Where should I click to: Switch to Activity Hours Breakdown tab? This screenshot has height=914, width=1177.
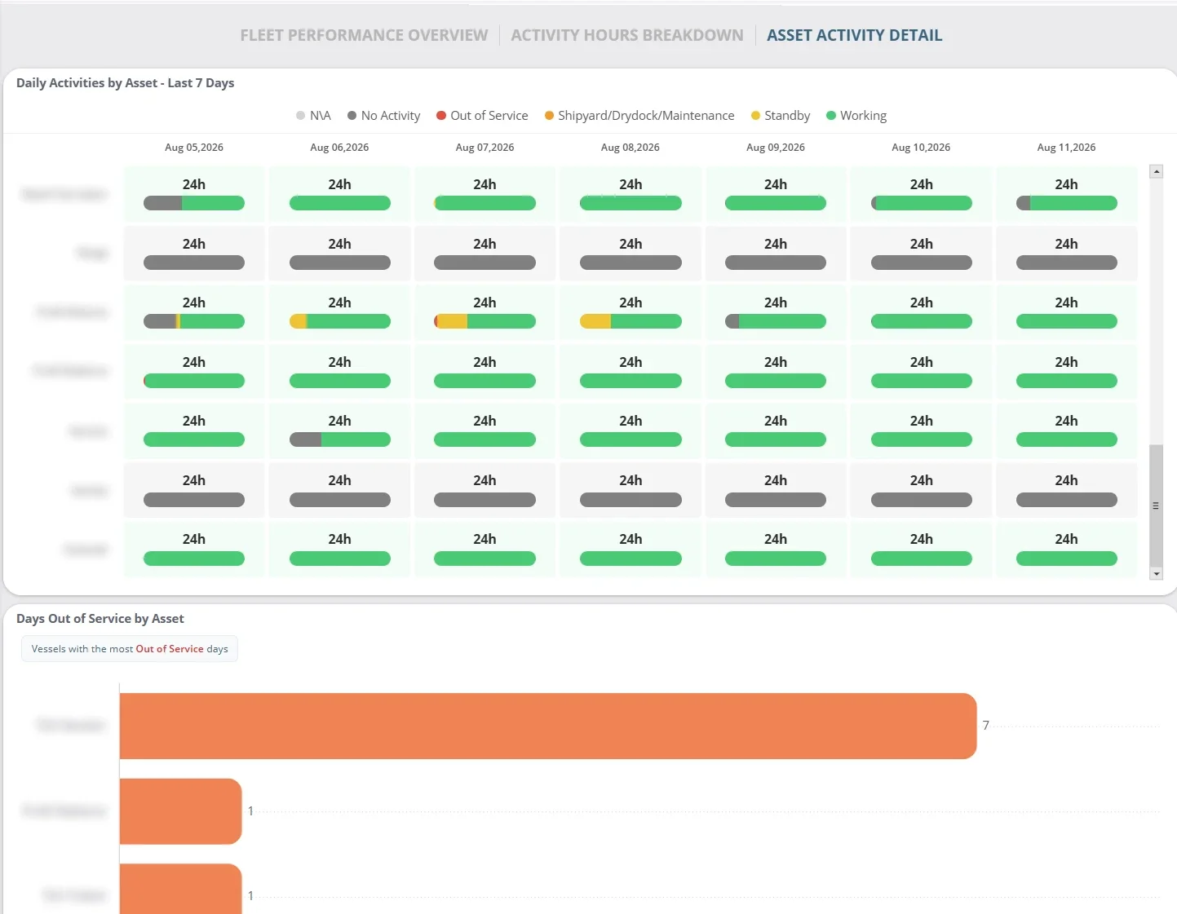coord(627,35)
